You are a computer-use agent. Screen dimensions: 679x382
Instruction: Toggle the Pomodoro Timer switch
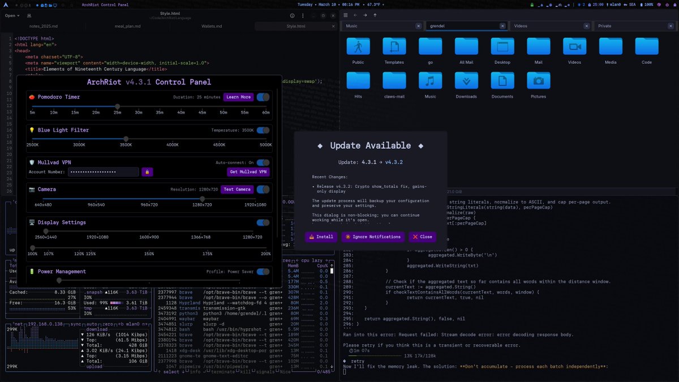pos(263,97)
